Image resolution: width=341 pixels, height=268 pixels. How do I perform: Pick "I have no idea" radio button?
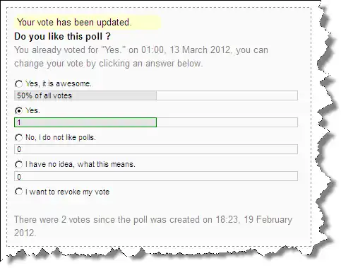[18, 164]
